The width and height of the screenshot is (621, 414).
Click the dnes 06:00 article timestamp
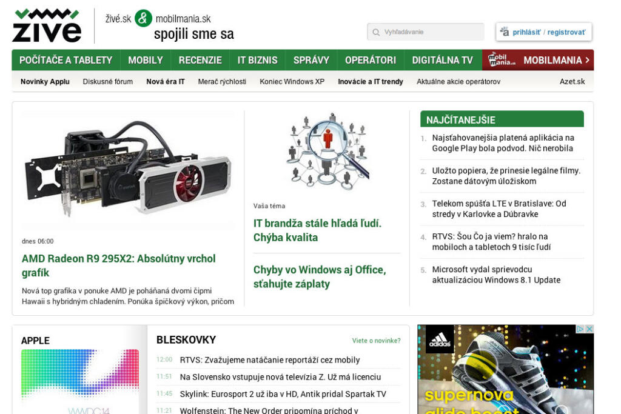[x=38, y=241]
